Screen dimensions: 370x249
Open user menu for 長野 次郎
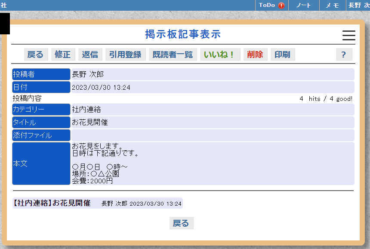point(358,6)
